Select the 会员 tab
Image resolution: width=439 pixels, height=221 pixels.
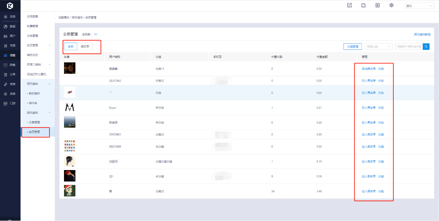click(71, 46)
